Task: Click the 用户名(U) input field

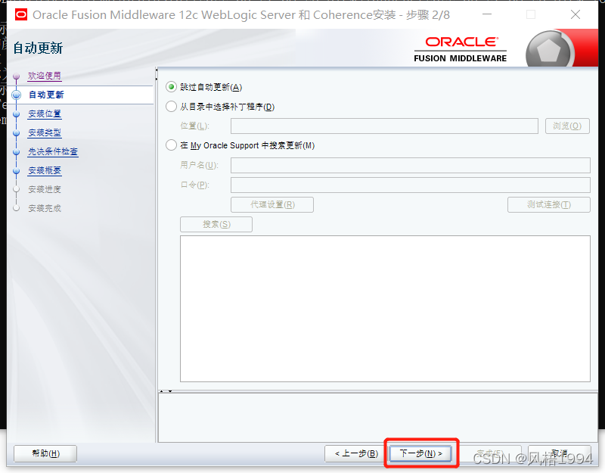Action: [411, 165]
